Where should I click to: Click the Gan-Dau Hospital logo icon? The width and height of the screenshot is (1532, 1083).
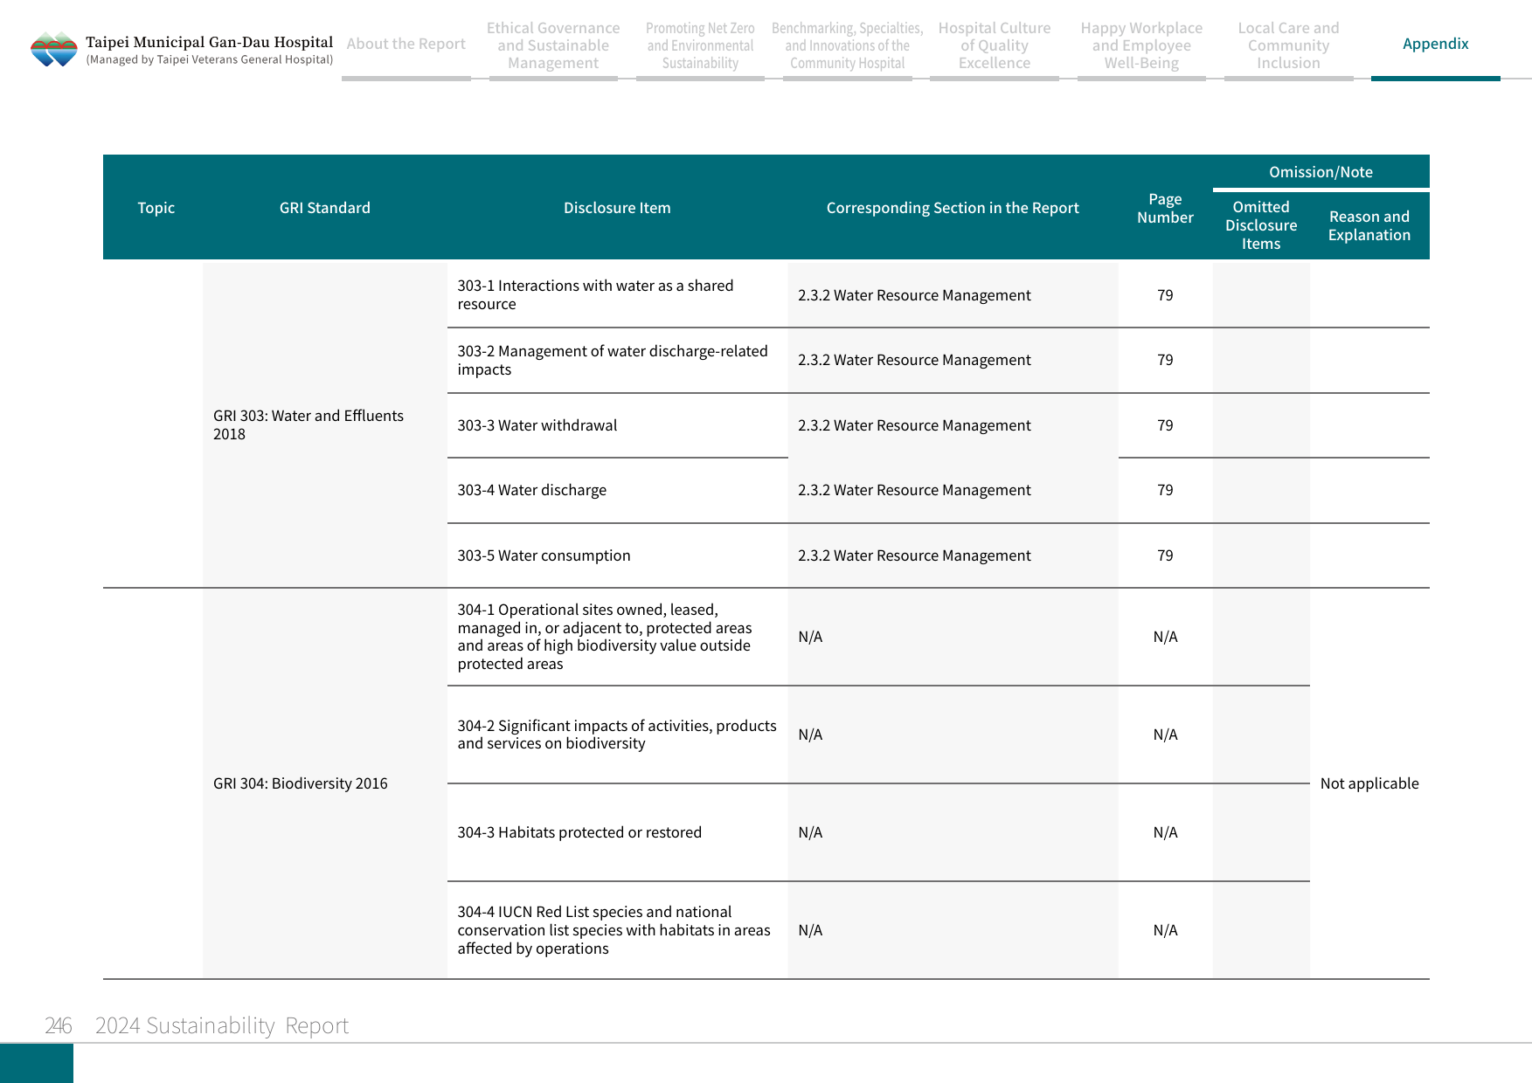click(53, 50)
